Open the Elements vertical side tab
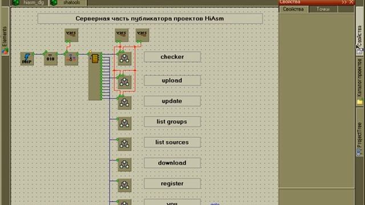 pyautogui.click(x=5, y=32)
